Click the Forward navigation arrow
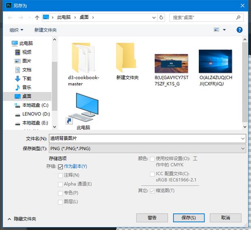This screenshot has width=251, height=230. [x=21, y=17]
